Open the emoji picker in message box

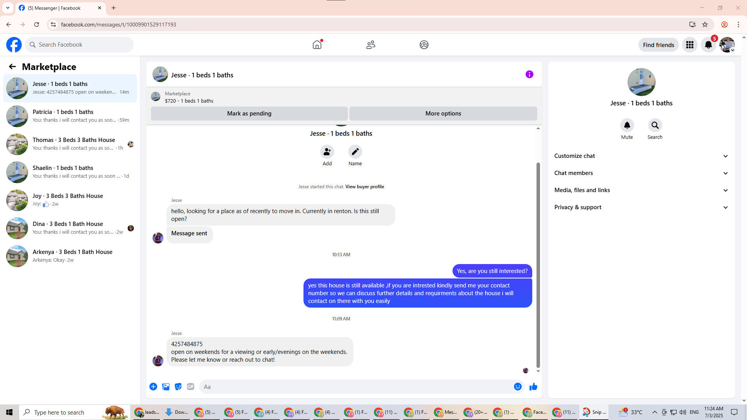tap(517, 387)
